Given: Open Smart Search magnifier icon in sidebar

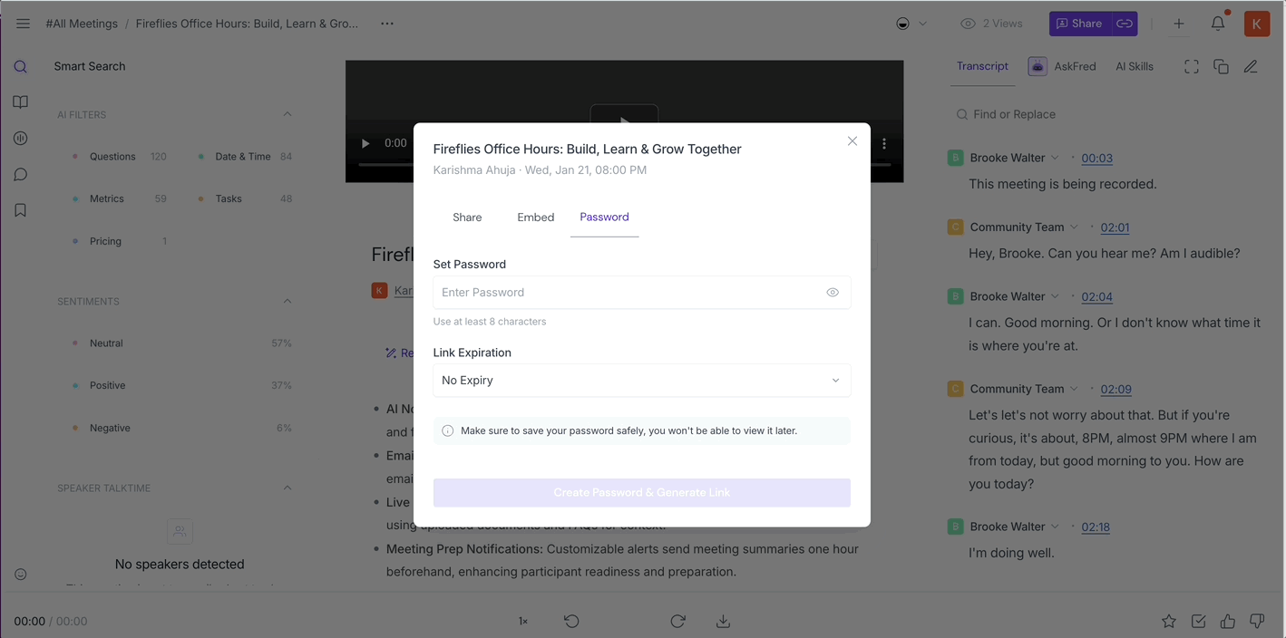Looking at the screenshot, I should click(x=20, y=66).
